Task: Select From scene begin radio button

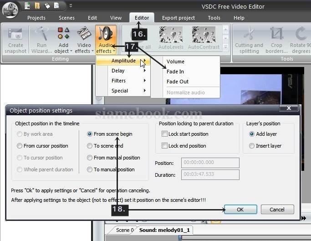Action: point(90,134)
